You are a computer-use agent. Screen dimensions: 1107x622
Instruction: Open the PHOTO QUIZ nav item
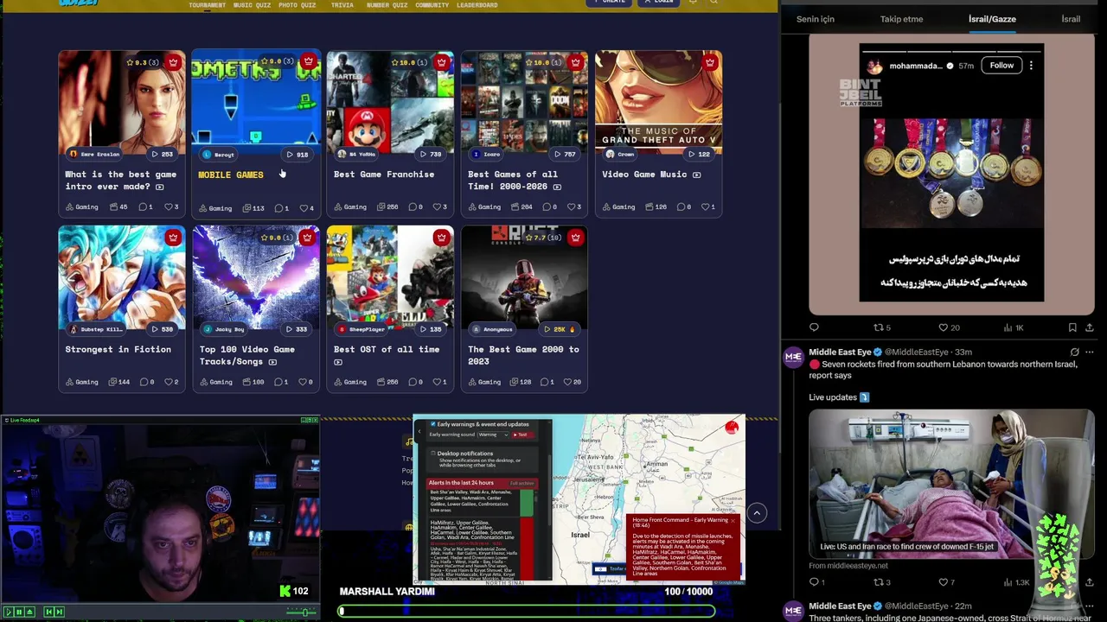coord(297,5)
